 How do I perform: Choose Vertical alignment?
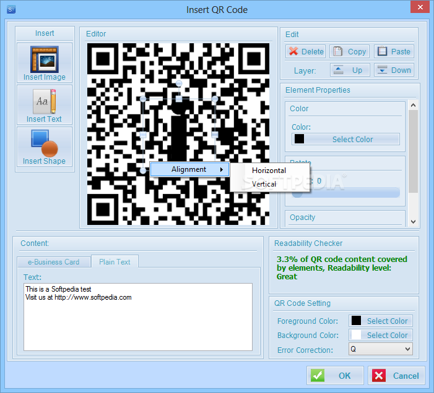click(264, 184)
